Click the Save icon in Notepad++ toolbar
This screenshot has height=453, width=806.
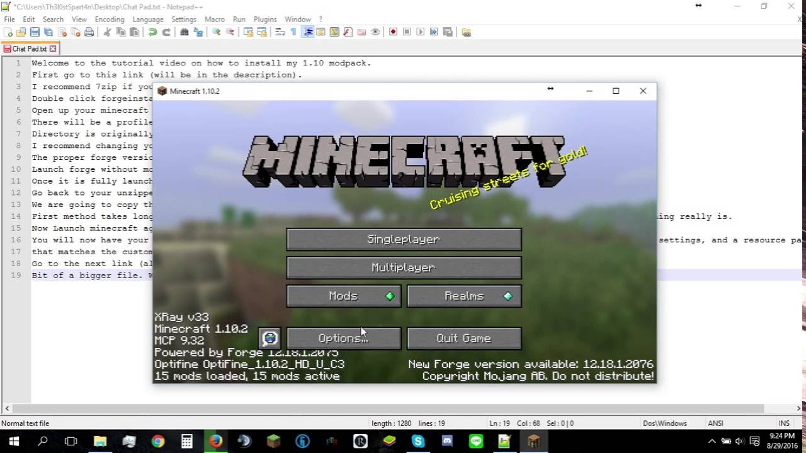click(x=35, y=32)
